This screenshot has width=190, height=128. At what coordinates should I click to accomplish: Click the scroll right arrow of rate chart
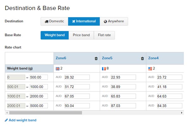tap(182, 113)
